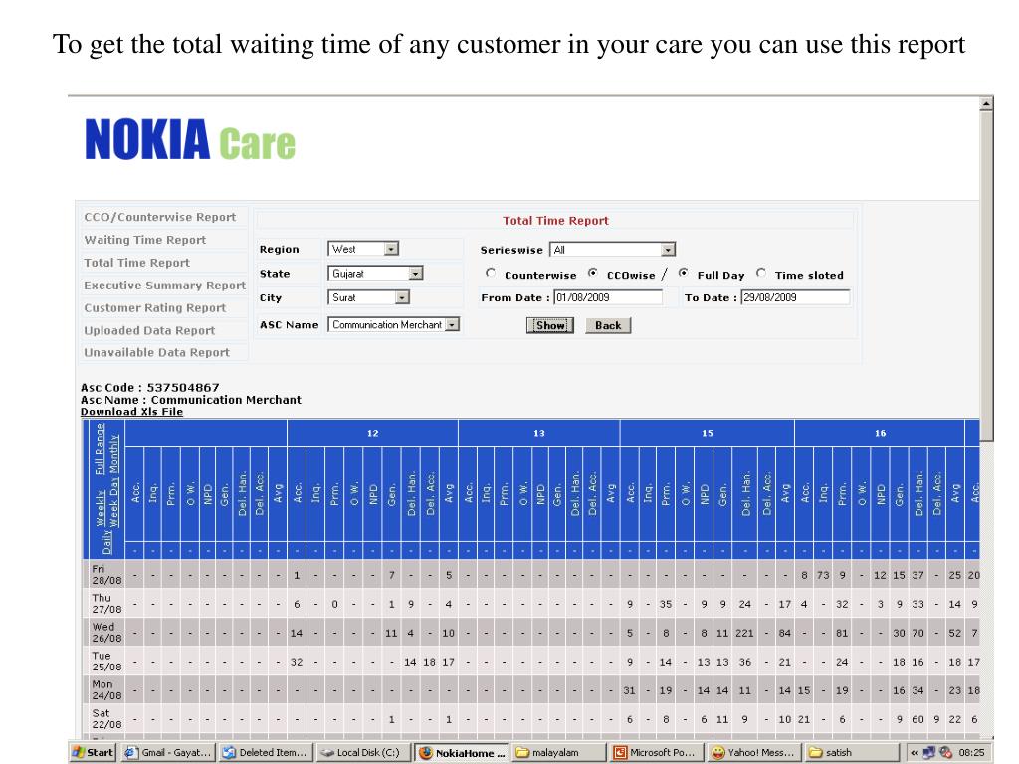Click the taskbar clock 08:25
Screen dimensions: 1019x764
click(x=971, y=752)
